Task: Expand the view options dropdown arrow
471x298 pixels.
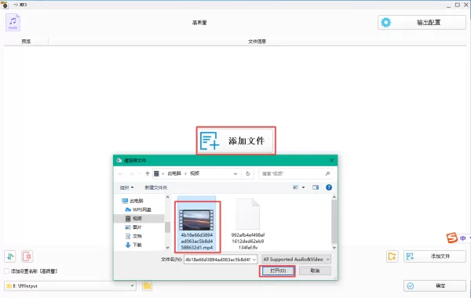Action: [x=303, y=187]
